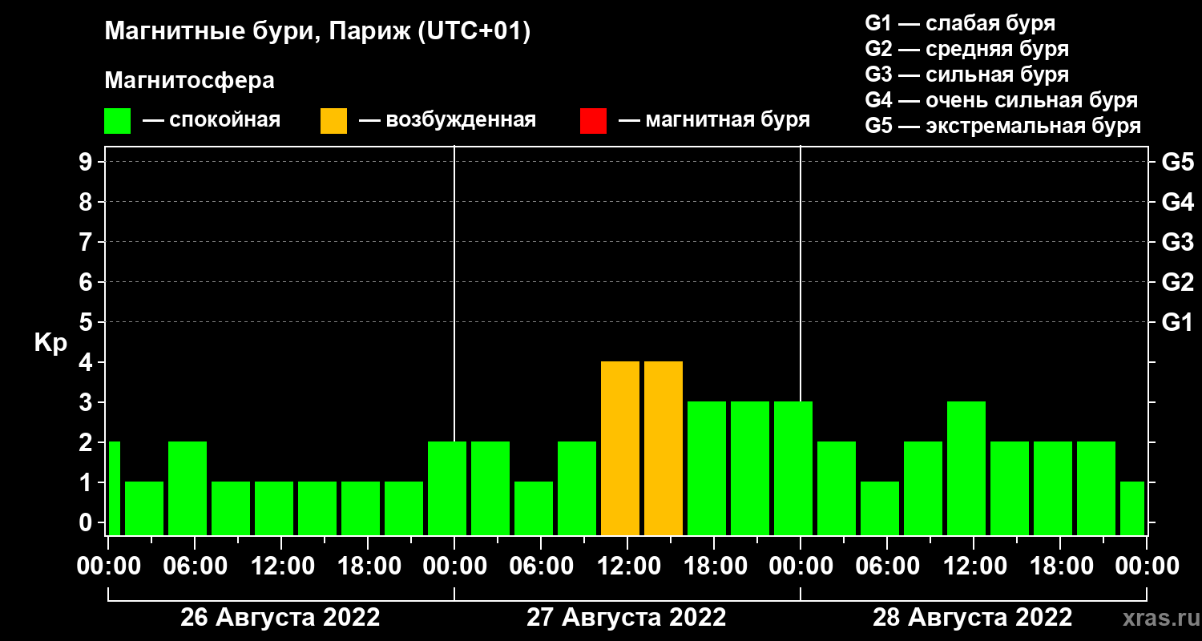Screen dimensions: 1202x641
Task: Click the right-axis 'G3' label
Action: [x=1178, y=242]
